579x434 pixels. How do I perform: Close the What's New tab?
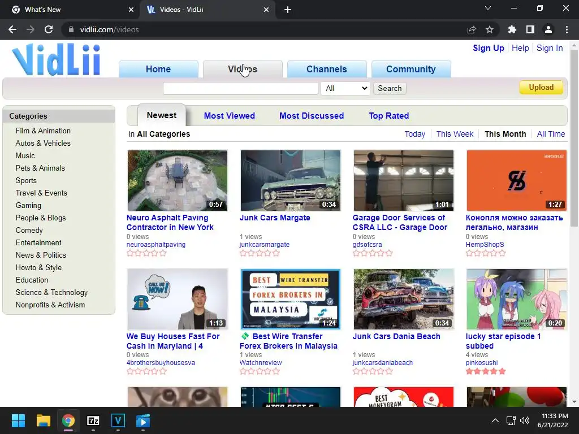[x=131, y=10]
